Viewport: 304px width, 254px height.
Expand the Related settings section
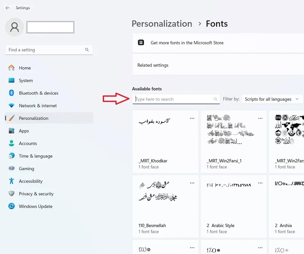218,65
